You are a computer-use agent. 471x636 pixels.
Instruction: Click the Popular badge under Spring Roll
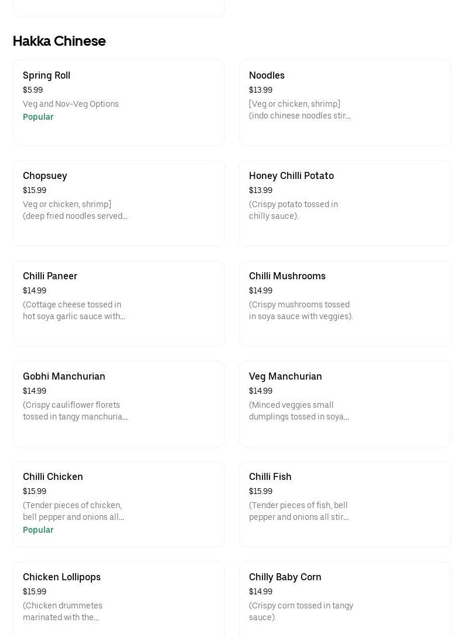[38, 117]
